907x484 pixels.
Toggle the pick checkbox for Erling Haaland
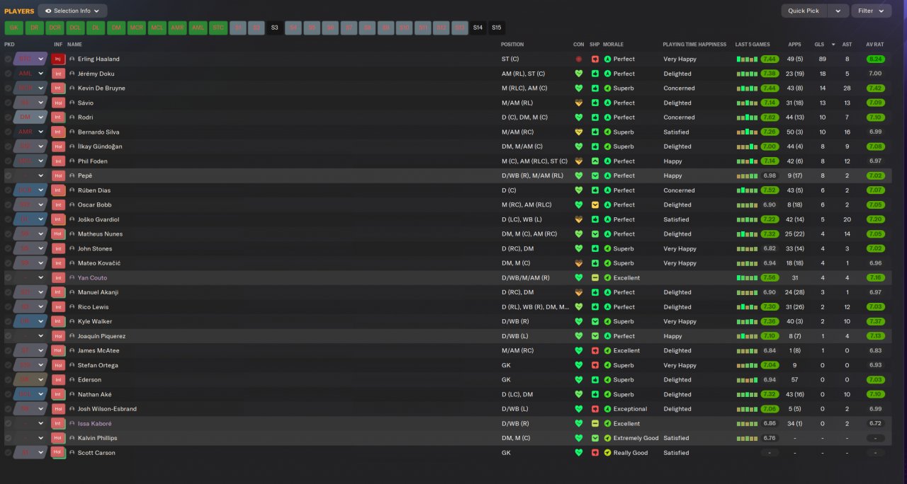pyautogui.click(x=8, y=59)
